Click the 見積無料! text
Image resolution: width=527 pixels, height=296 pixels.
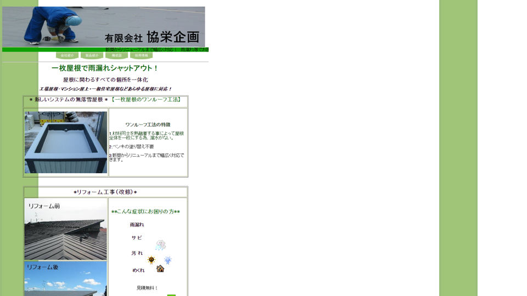tap(147, 288)
